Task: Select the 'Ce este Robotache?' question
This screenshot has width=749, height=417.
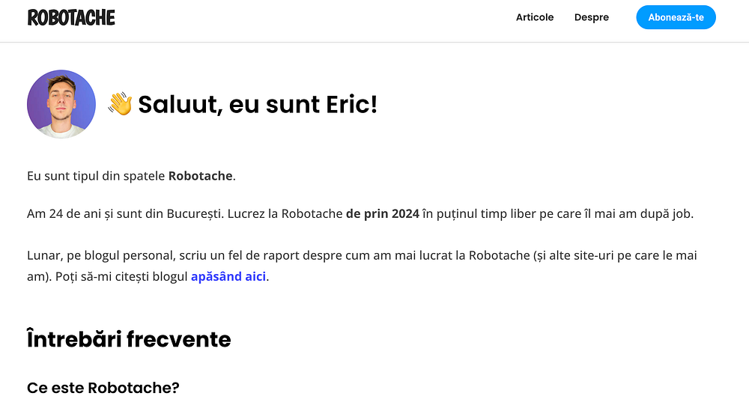Action: coord(103,388)
